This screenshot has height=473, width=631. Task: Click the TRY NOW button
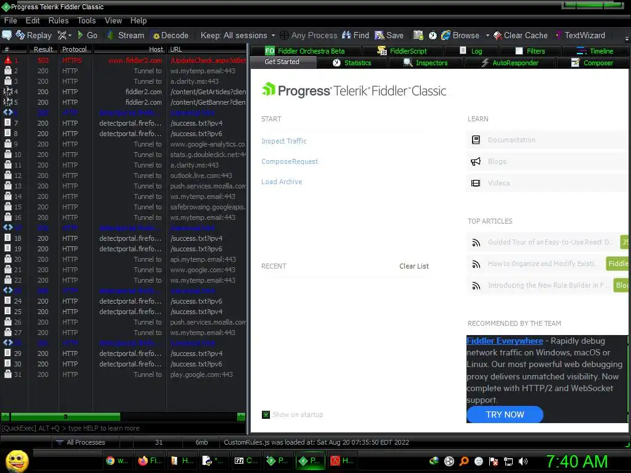(x=505, y=414)
